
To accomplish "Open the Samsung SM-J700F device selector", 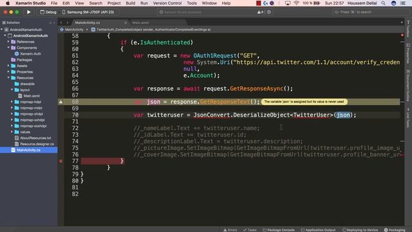I will [x=88, y=12].
